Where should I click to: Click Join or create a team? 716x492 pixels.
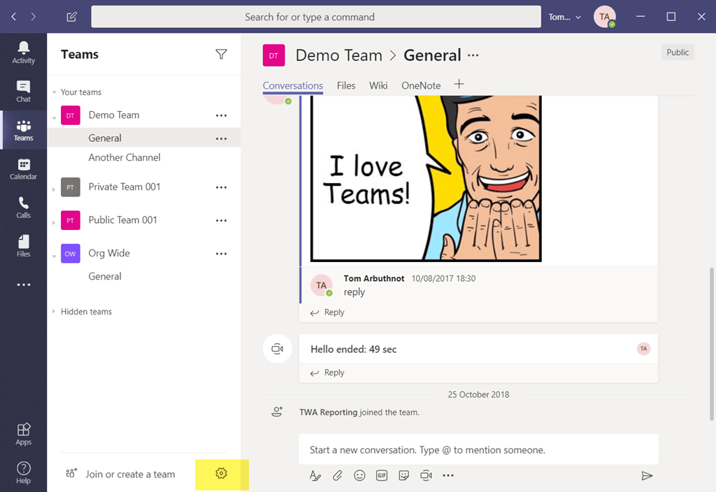pyautogui.click(x=130, y=474)
